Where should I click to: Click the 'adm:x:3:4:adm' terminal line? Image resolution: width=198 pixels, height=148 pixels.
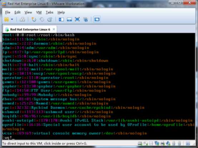(46, 48)
